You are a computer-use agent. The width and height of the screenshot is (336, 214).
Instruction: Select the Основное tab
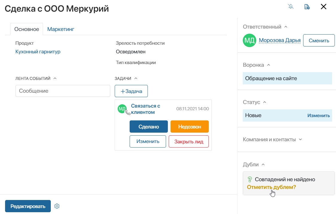[27, 29]
